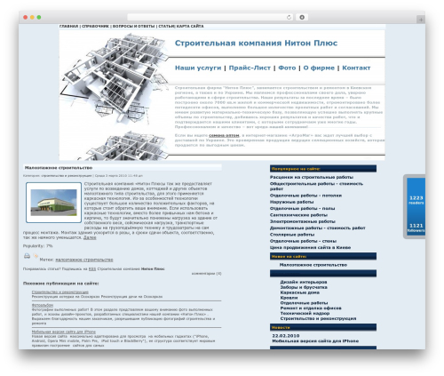Open the Наши услуги menu item

pyautogui.click(x=198, y=68)
